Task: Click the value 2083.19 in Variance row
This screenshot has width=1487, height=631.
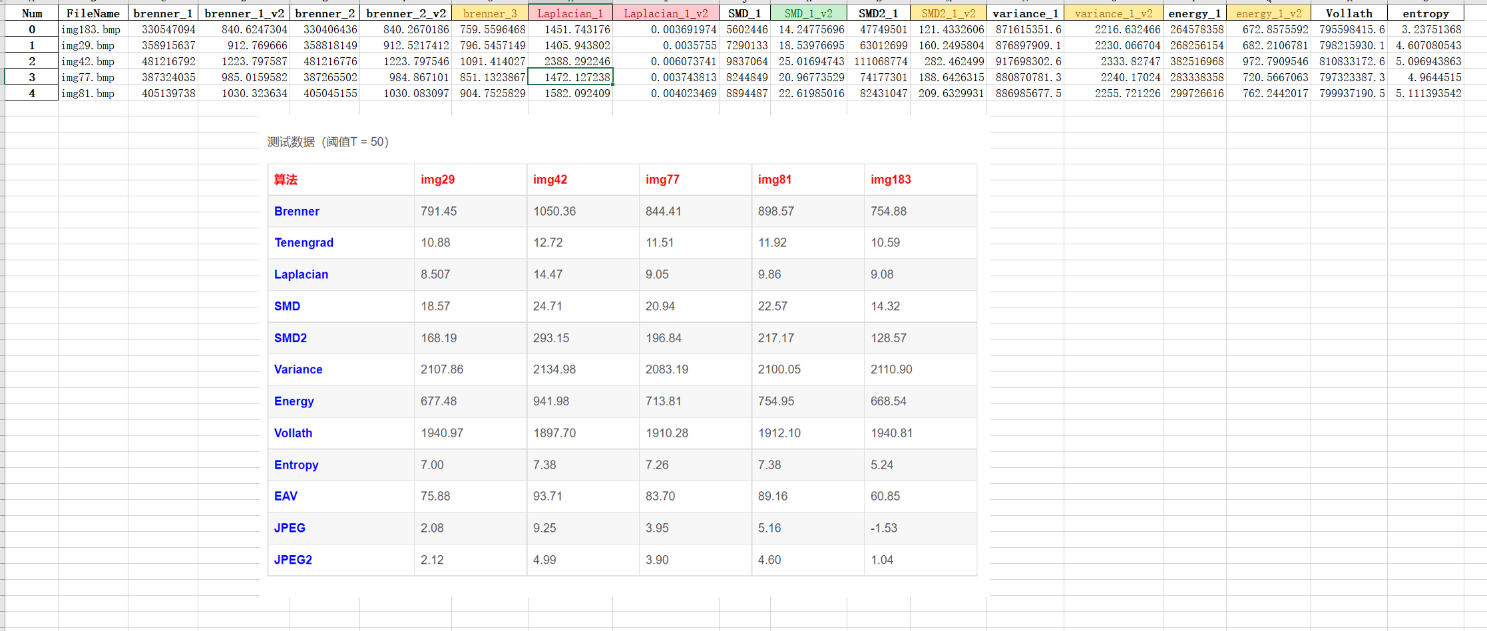Action: [x=667, y=369]
